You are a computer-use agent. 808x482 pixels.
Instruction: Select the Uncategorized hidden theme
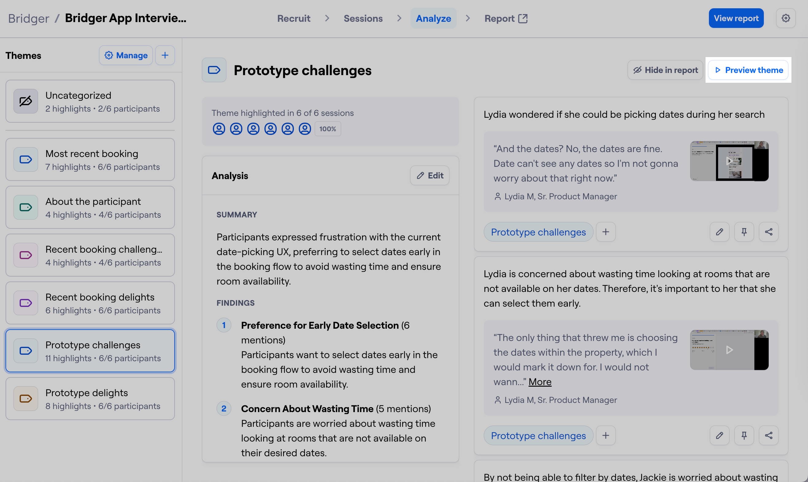tap(90, 101)
